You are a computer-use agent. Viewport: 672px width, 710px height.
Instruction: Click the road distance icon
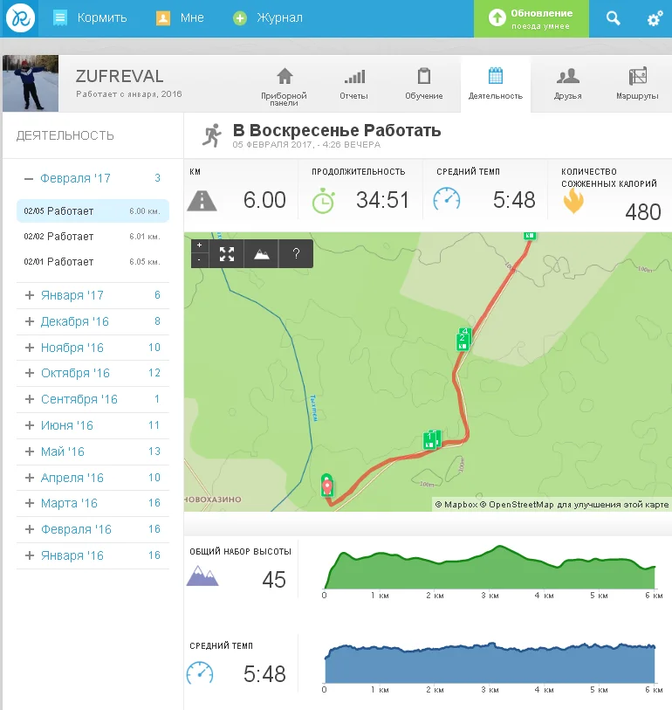click(202, 201)
